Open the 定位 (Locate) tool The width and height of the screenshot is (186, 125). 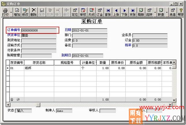75,12
